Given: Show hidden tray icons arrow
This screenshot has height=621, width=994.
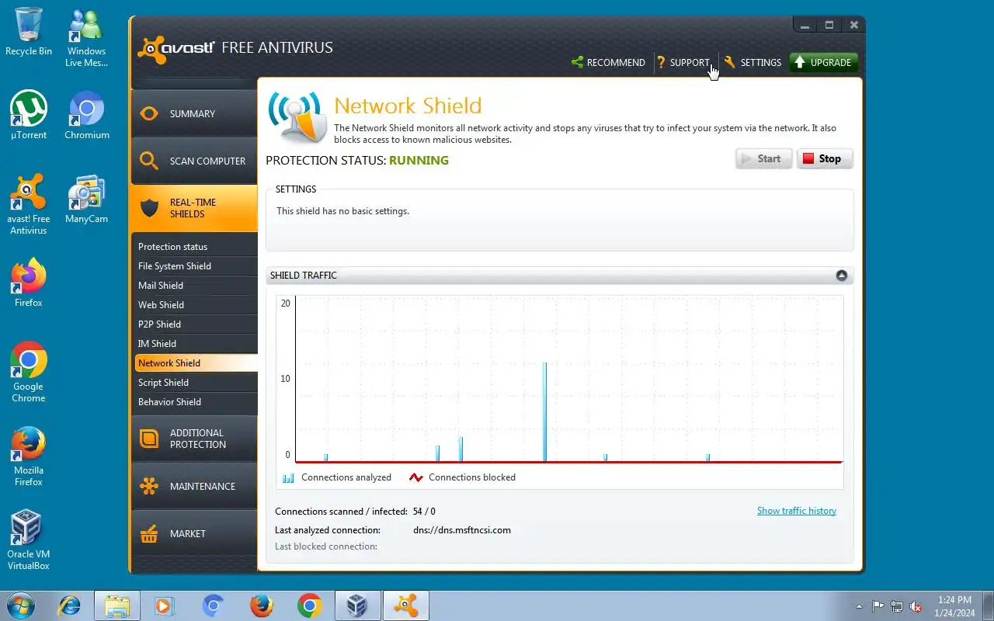Looking at the screenshot, I should [859, 606].
